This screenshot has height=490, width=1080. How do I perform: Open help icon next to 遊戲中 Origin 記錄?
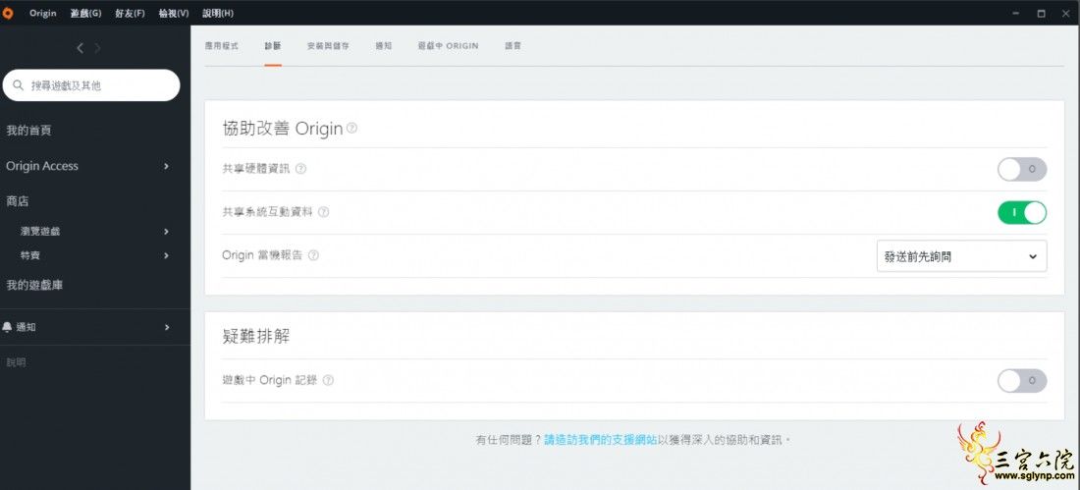(x=328, y=380)
